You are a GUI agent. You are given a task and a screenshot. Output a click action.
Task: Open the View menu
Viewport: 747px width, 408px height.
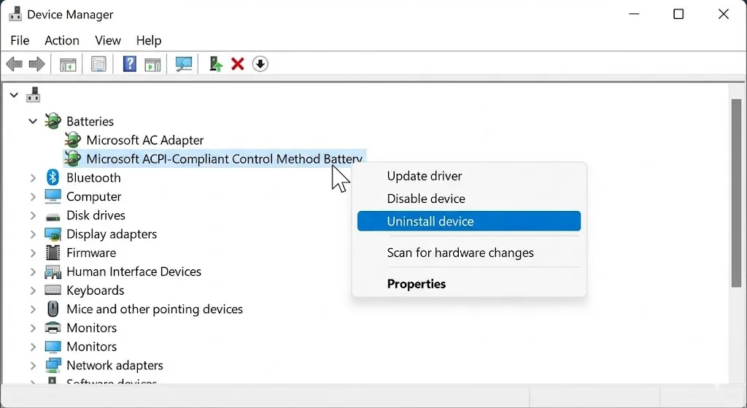coord(108,41)
